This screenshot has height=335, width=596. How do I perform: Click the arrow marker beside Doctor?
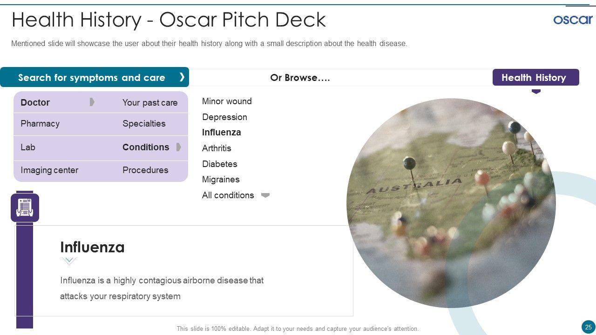point(92,102)
